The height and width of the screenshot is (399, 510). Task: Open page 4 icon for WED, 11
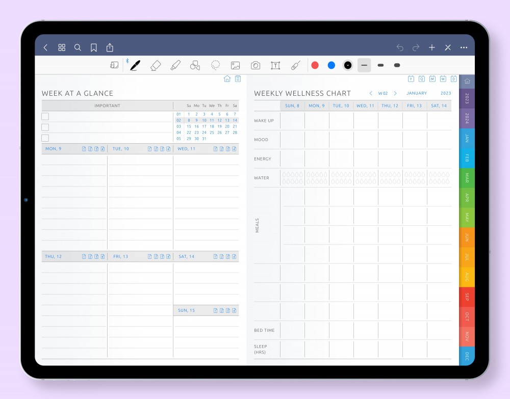coord(234,149)
